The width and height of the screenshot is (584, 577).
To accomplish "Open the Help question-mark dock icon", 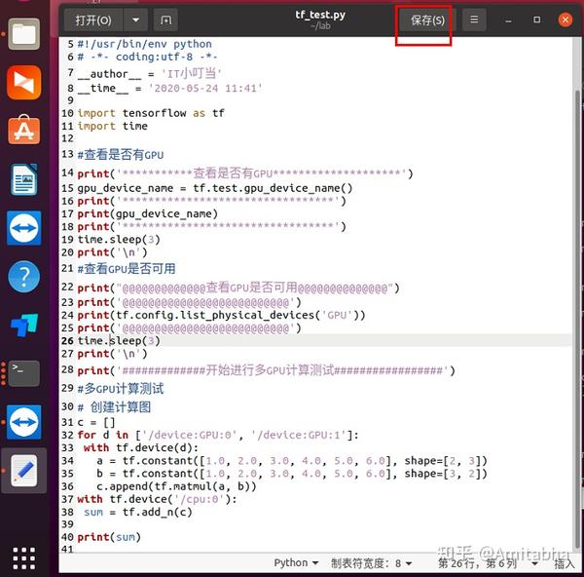I will pyautogui.click(x=23, y=277).
